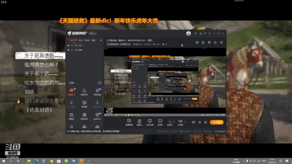Open Windows Start menu
Screen dimensions: 292x164
[3, 161]
